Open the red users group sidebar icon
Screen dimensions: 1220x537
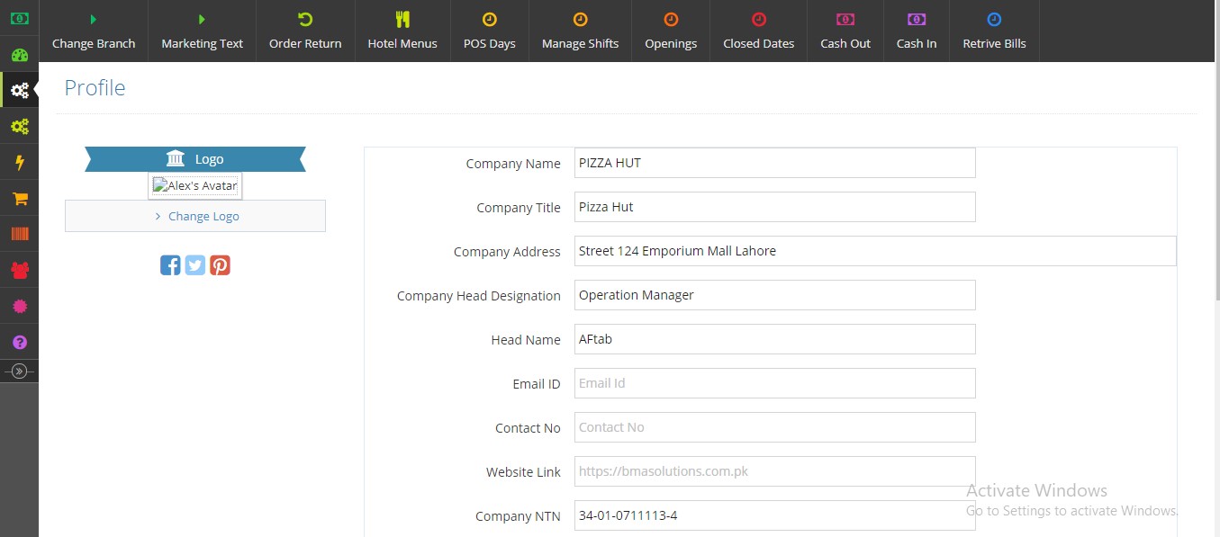click(19, 270)
